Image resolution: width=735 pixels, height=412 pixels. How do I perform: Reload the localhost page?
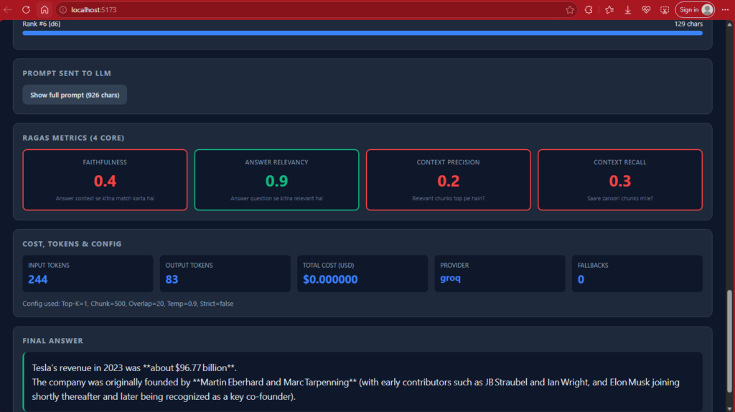(27, 10)
